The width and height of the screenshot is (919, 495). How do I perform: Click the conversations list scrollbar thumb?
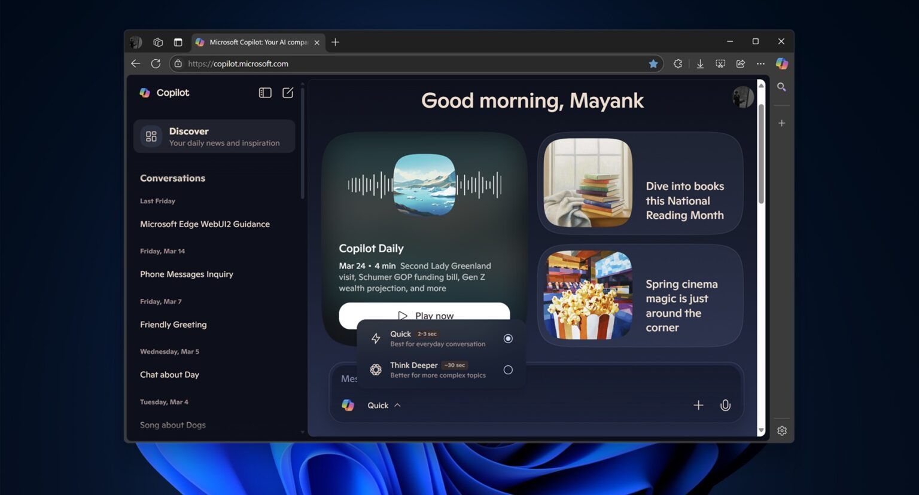point(302,143)
